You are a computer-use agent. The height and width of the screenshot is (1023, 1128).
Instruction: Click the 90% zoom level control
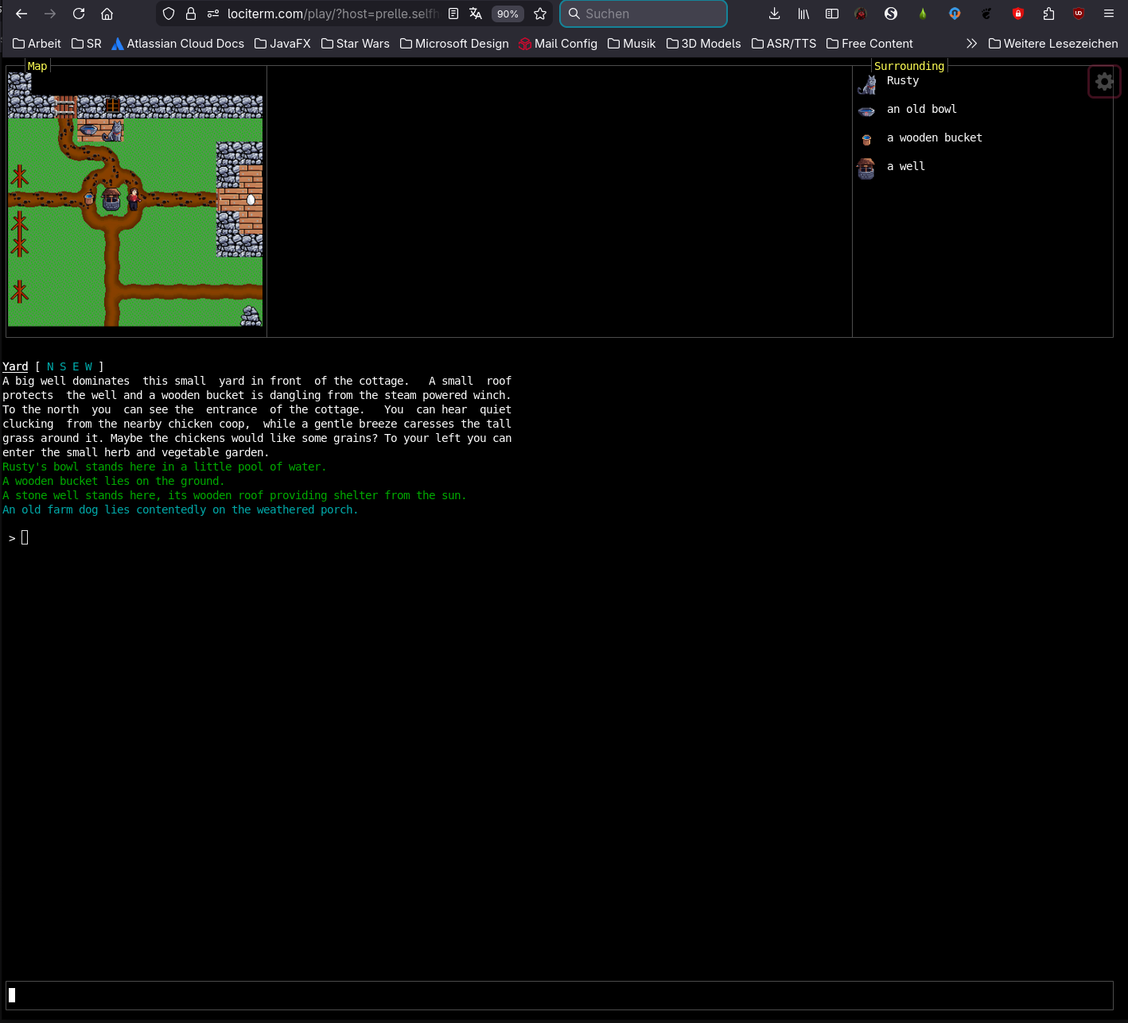pos(508,14)
